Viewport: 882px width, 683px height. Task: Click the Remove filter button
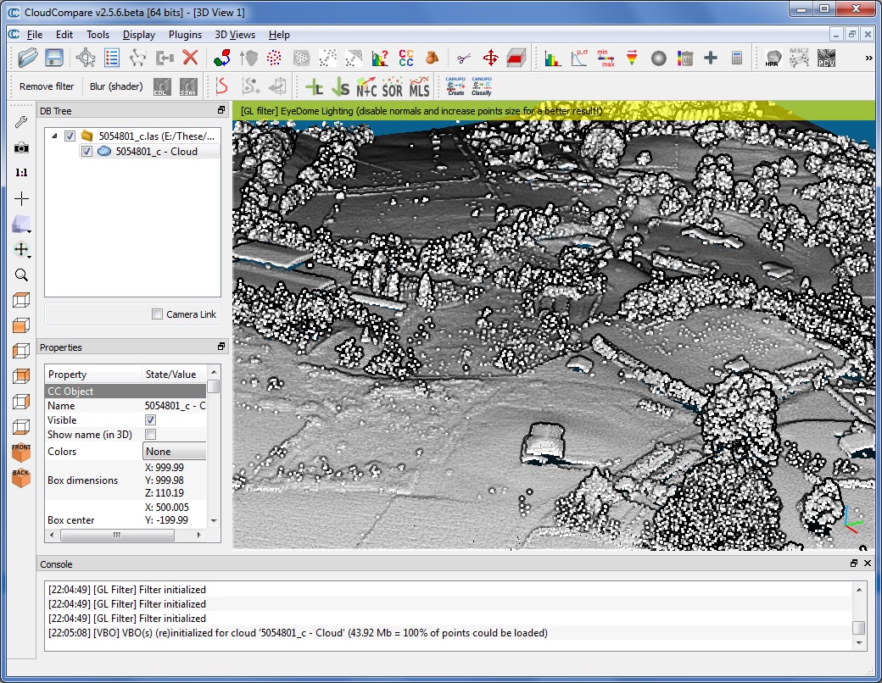47,86
